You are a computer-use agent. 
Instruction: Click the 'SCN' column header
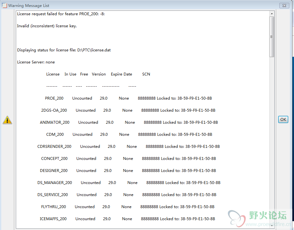click(146, 74)
